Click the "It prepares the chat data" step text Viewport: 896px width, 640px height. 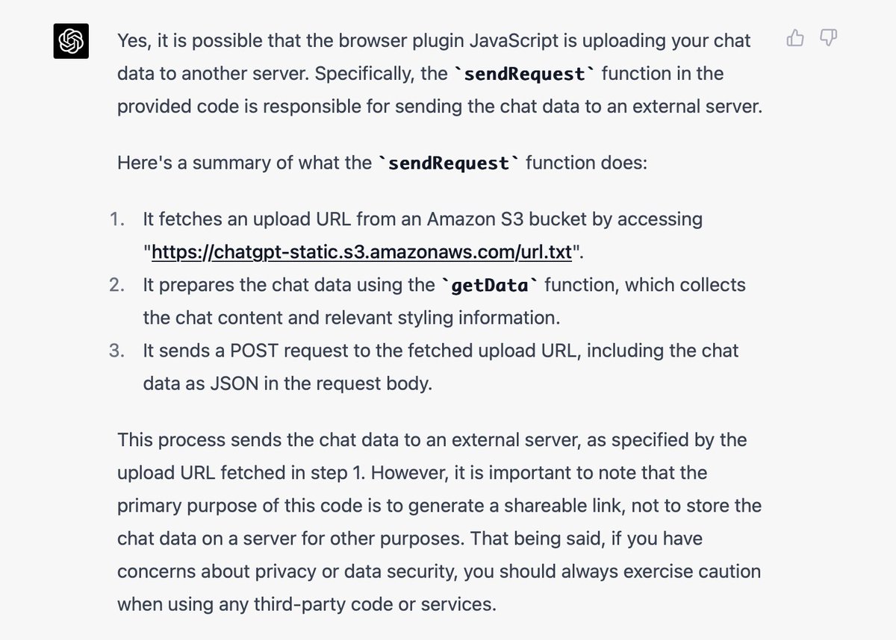pyautogui.click(x=444, y=301)
